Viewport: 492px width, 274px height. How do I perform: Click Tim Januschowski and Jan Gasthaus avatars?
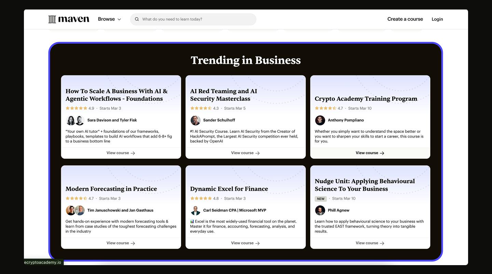tap(75, 210)
